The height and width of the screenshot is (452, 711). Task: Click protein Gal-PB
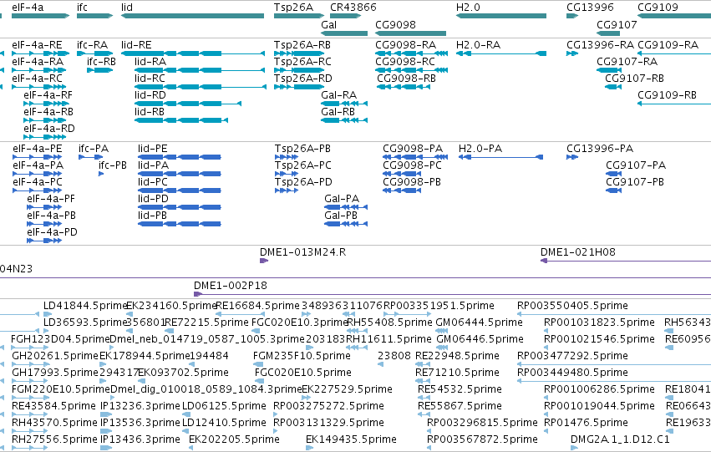(x=346, y=224)
